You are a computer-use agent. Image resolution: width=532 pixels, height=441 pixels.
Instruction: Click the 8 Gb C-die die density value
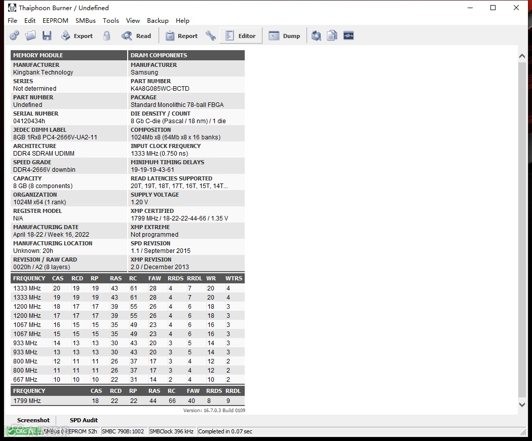point(178,121)
